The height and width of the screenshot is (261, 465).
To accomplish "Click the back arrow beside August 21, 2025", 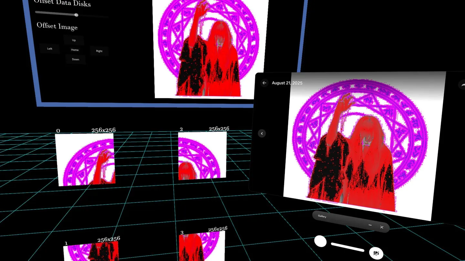I will tap(264, 83).
